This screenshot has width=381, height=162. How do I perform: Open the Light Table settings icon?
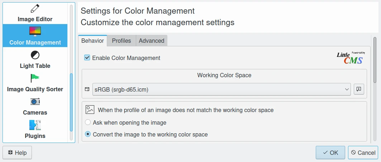point(35,55)
